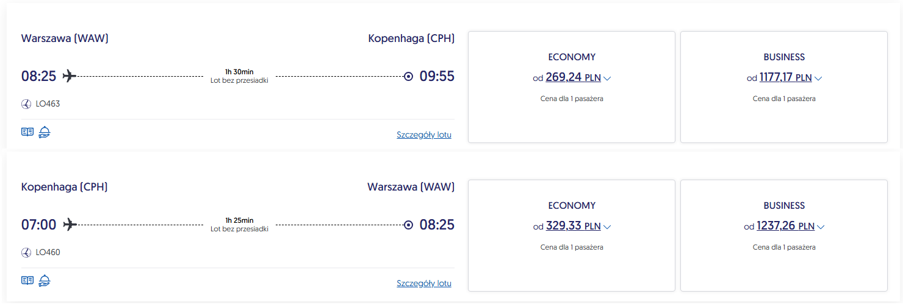
Task: Expand the Business 1177,17 PLN fare chevron
Action: tap(819, 79)
